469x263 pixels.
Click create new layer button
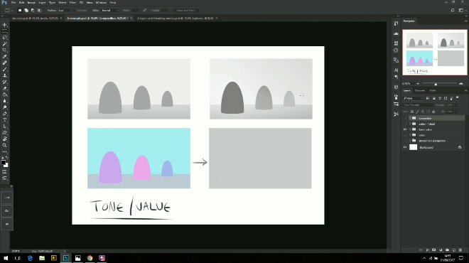454,249
